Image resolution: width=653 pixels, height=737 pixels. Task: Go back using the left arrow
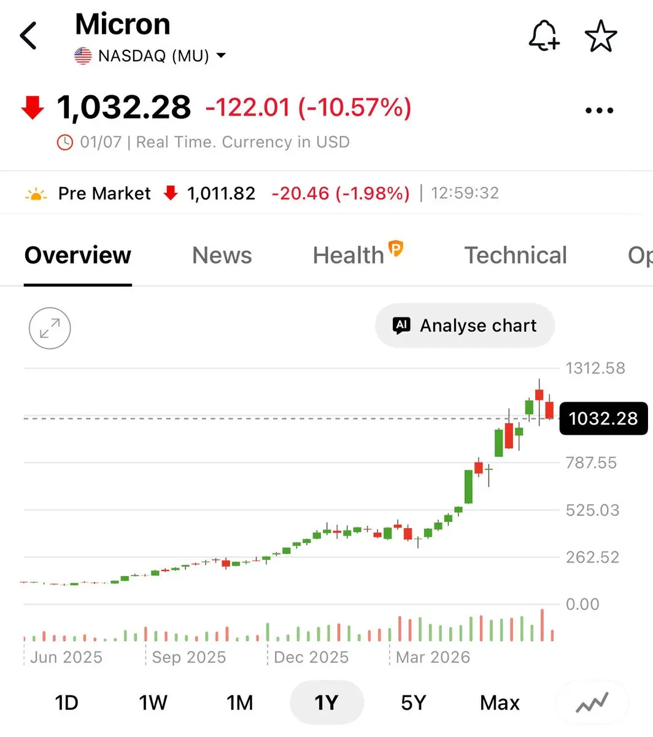(x=28, y=36)
